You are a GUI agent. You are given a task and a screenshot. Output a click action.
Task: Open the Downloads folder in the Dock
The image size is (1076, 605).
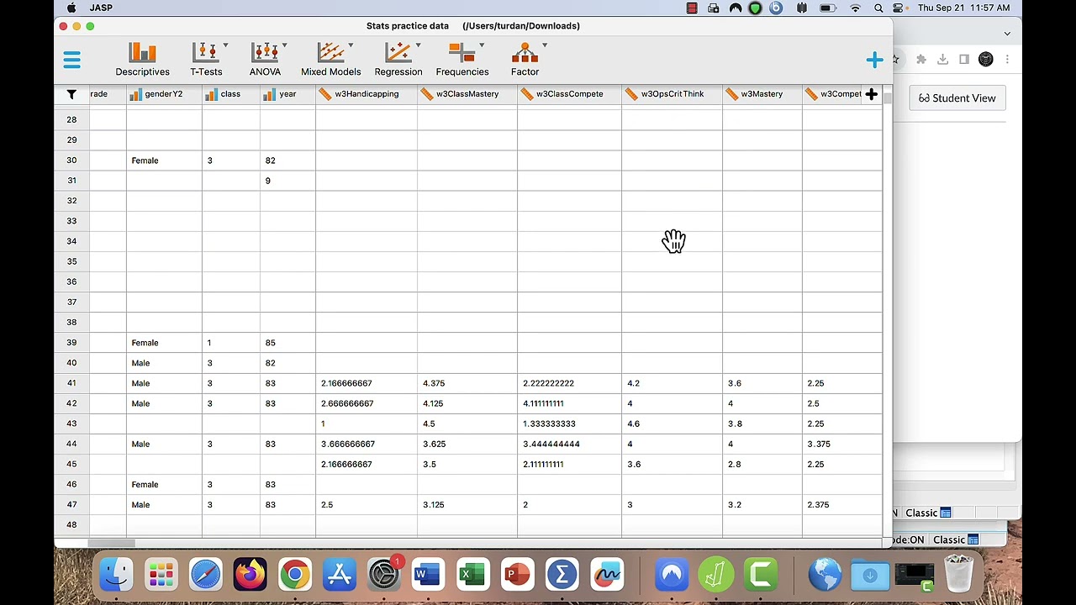870,575
